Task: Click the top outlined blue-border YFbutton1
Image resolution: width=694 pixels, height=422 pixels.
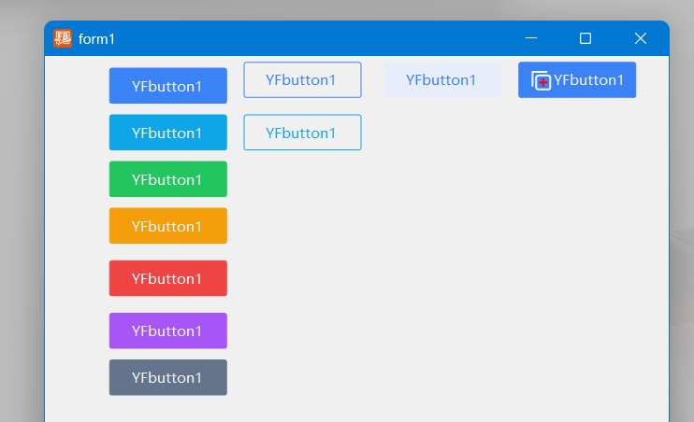Action: pos(302,80)
